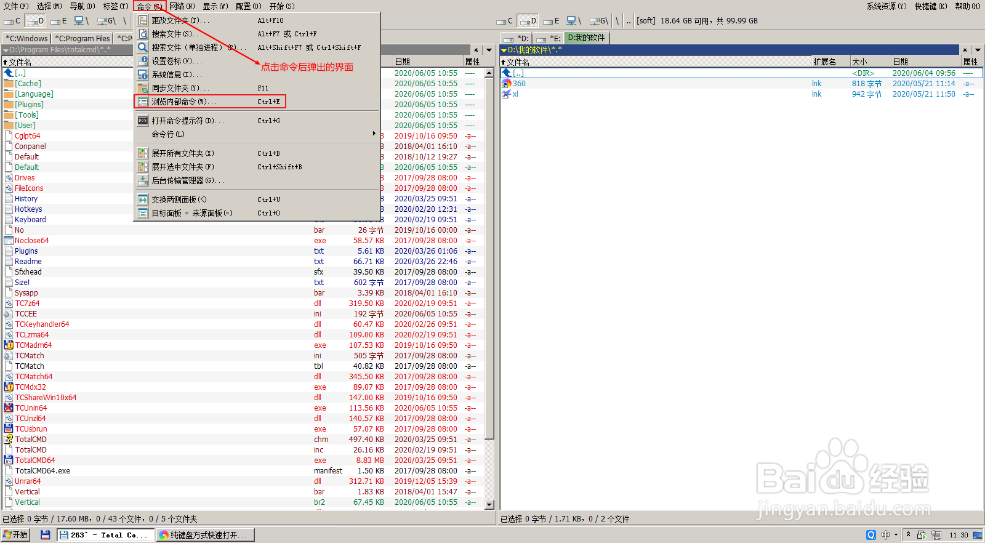Image resolution: width=985 pixels, height=543 pixels.
Task: Click the left panel scrollbar up arrow
Action: [489, 73]
